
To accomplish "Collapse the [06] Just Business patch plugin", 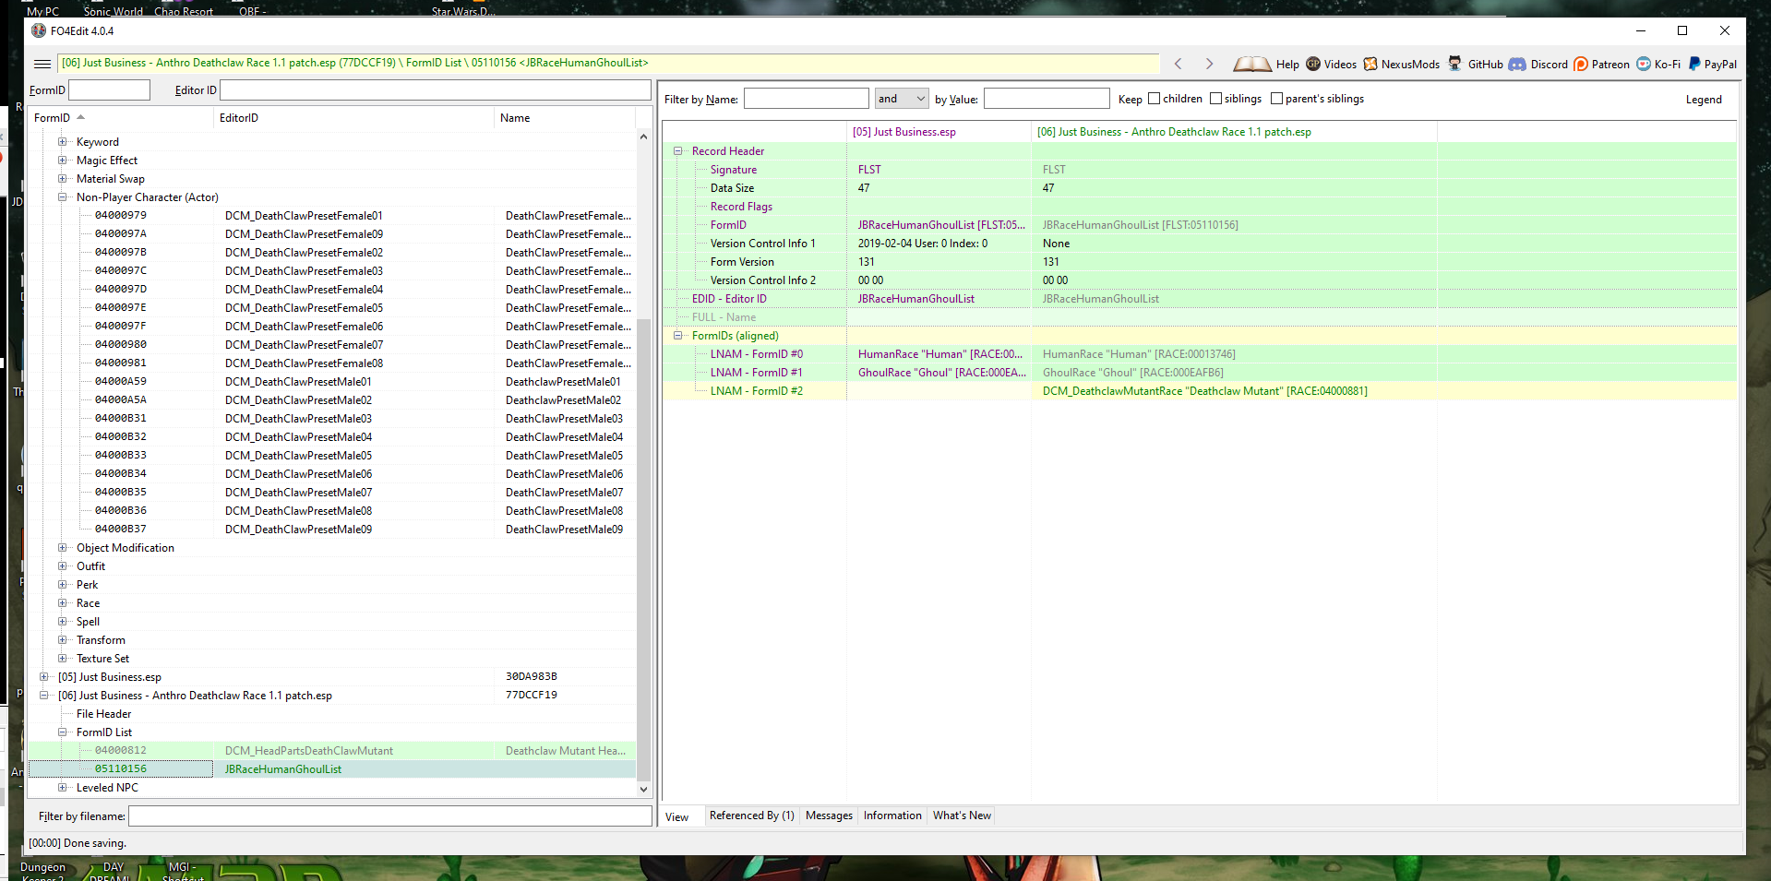I will [44, 696].
